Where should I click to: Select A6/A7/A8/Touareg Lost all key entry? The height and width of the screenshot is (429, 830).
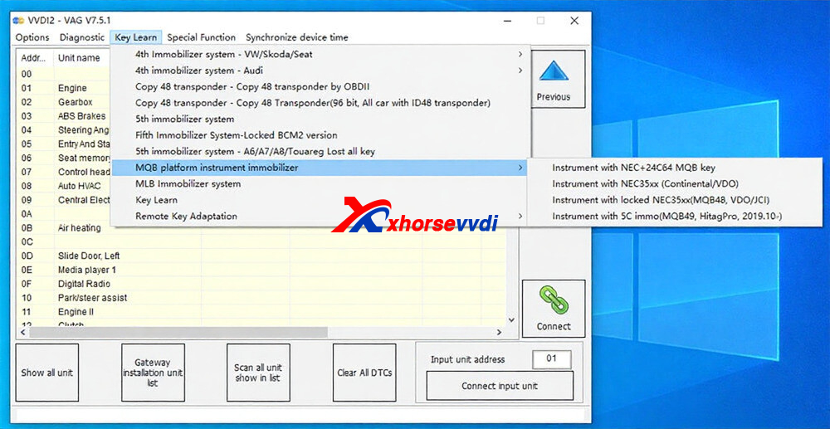click(320, 151)
